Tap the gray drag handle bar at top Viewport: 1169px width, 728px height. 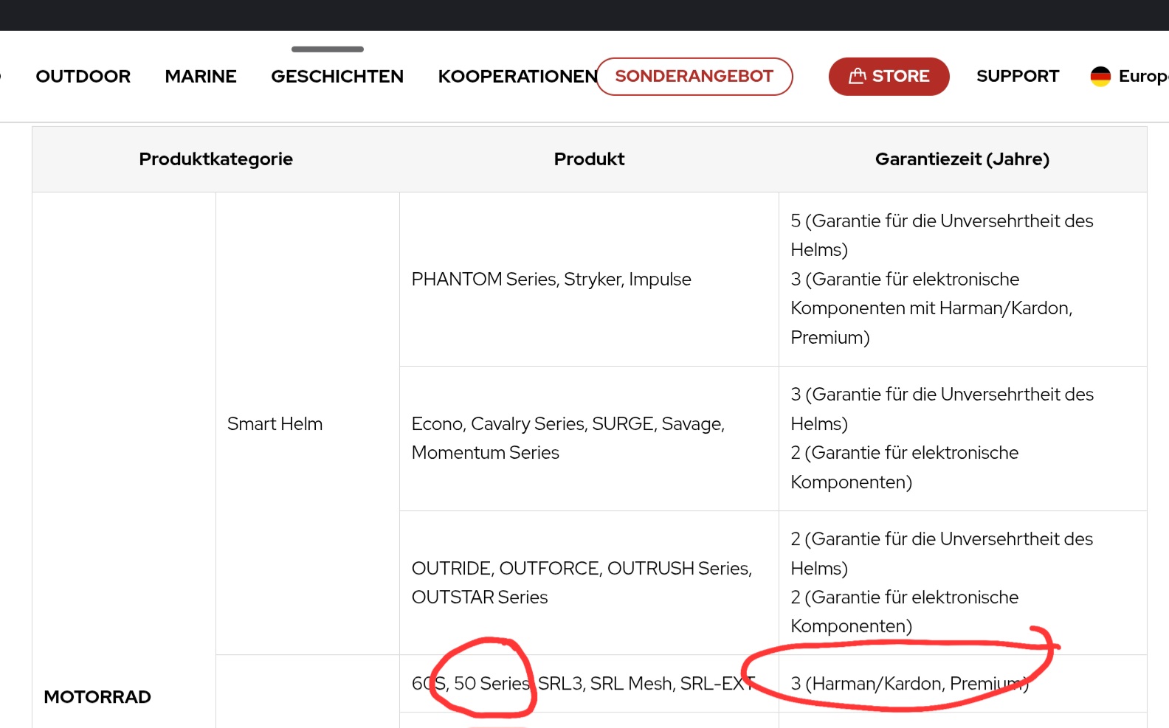(328, 49)
